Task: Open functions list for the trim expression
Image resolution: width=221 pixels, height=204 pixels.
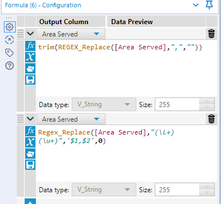Action: click(x=30, y=46)
